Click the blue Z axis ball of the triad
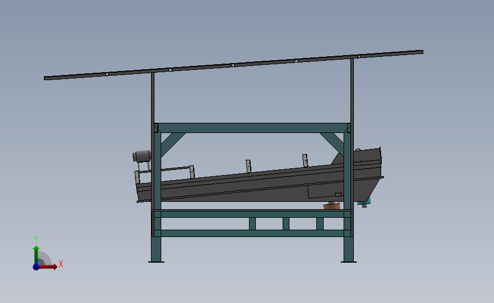494x303 pixels. point(36,267)
